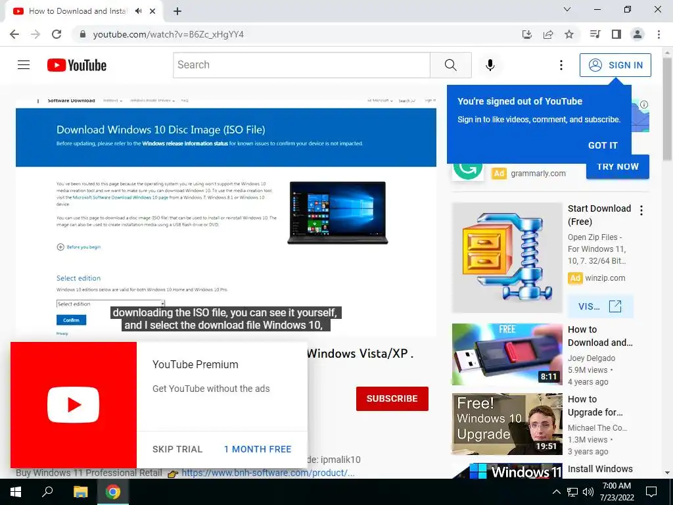Go forward in browser
The height and width of the screenshot is (505, 673).
[x=35, y=34]
